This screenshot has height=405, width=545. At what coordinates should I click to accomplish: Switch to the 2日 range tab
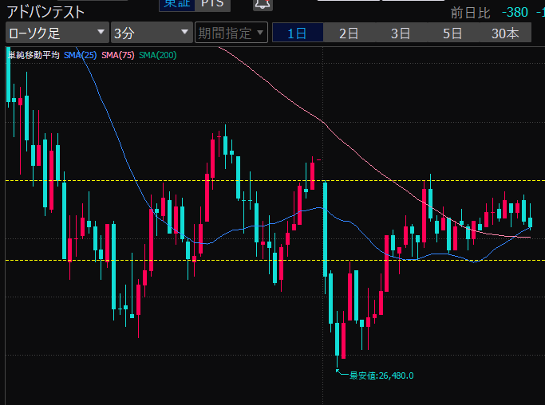tap(349, 33)
